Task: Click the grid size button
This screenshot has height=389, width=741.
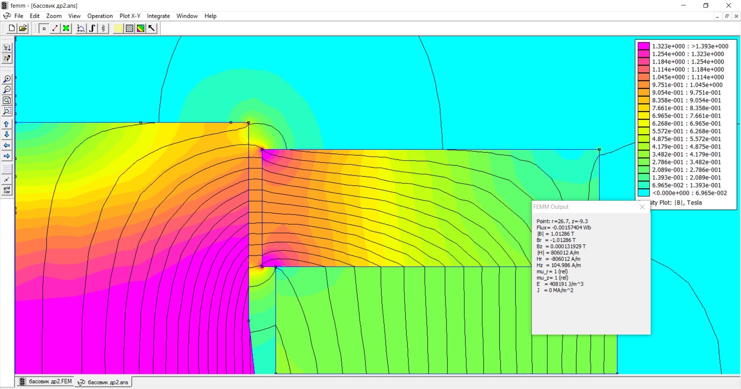Action: click(x=7, y=190)
